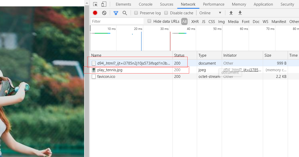Screen dimensions: 299x157
Task: Click the 10 ms timeline overview marker
Action: [x=111, y=29]
